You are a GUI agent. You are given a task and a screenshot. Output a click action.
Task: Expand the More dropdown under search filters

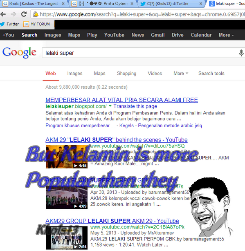[x=181, y=73]
